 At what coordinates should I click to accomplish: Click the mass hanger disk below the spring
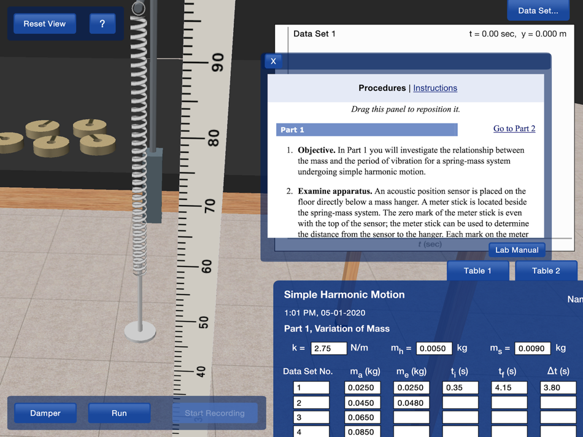[140, 331]
